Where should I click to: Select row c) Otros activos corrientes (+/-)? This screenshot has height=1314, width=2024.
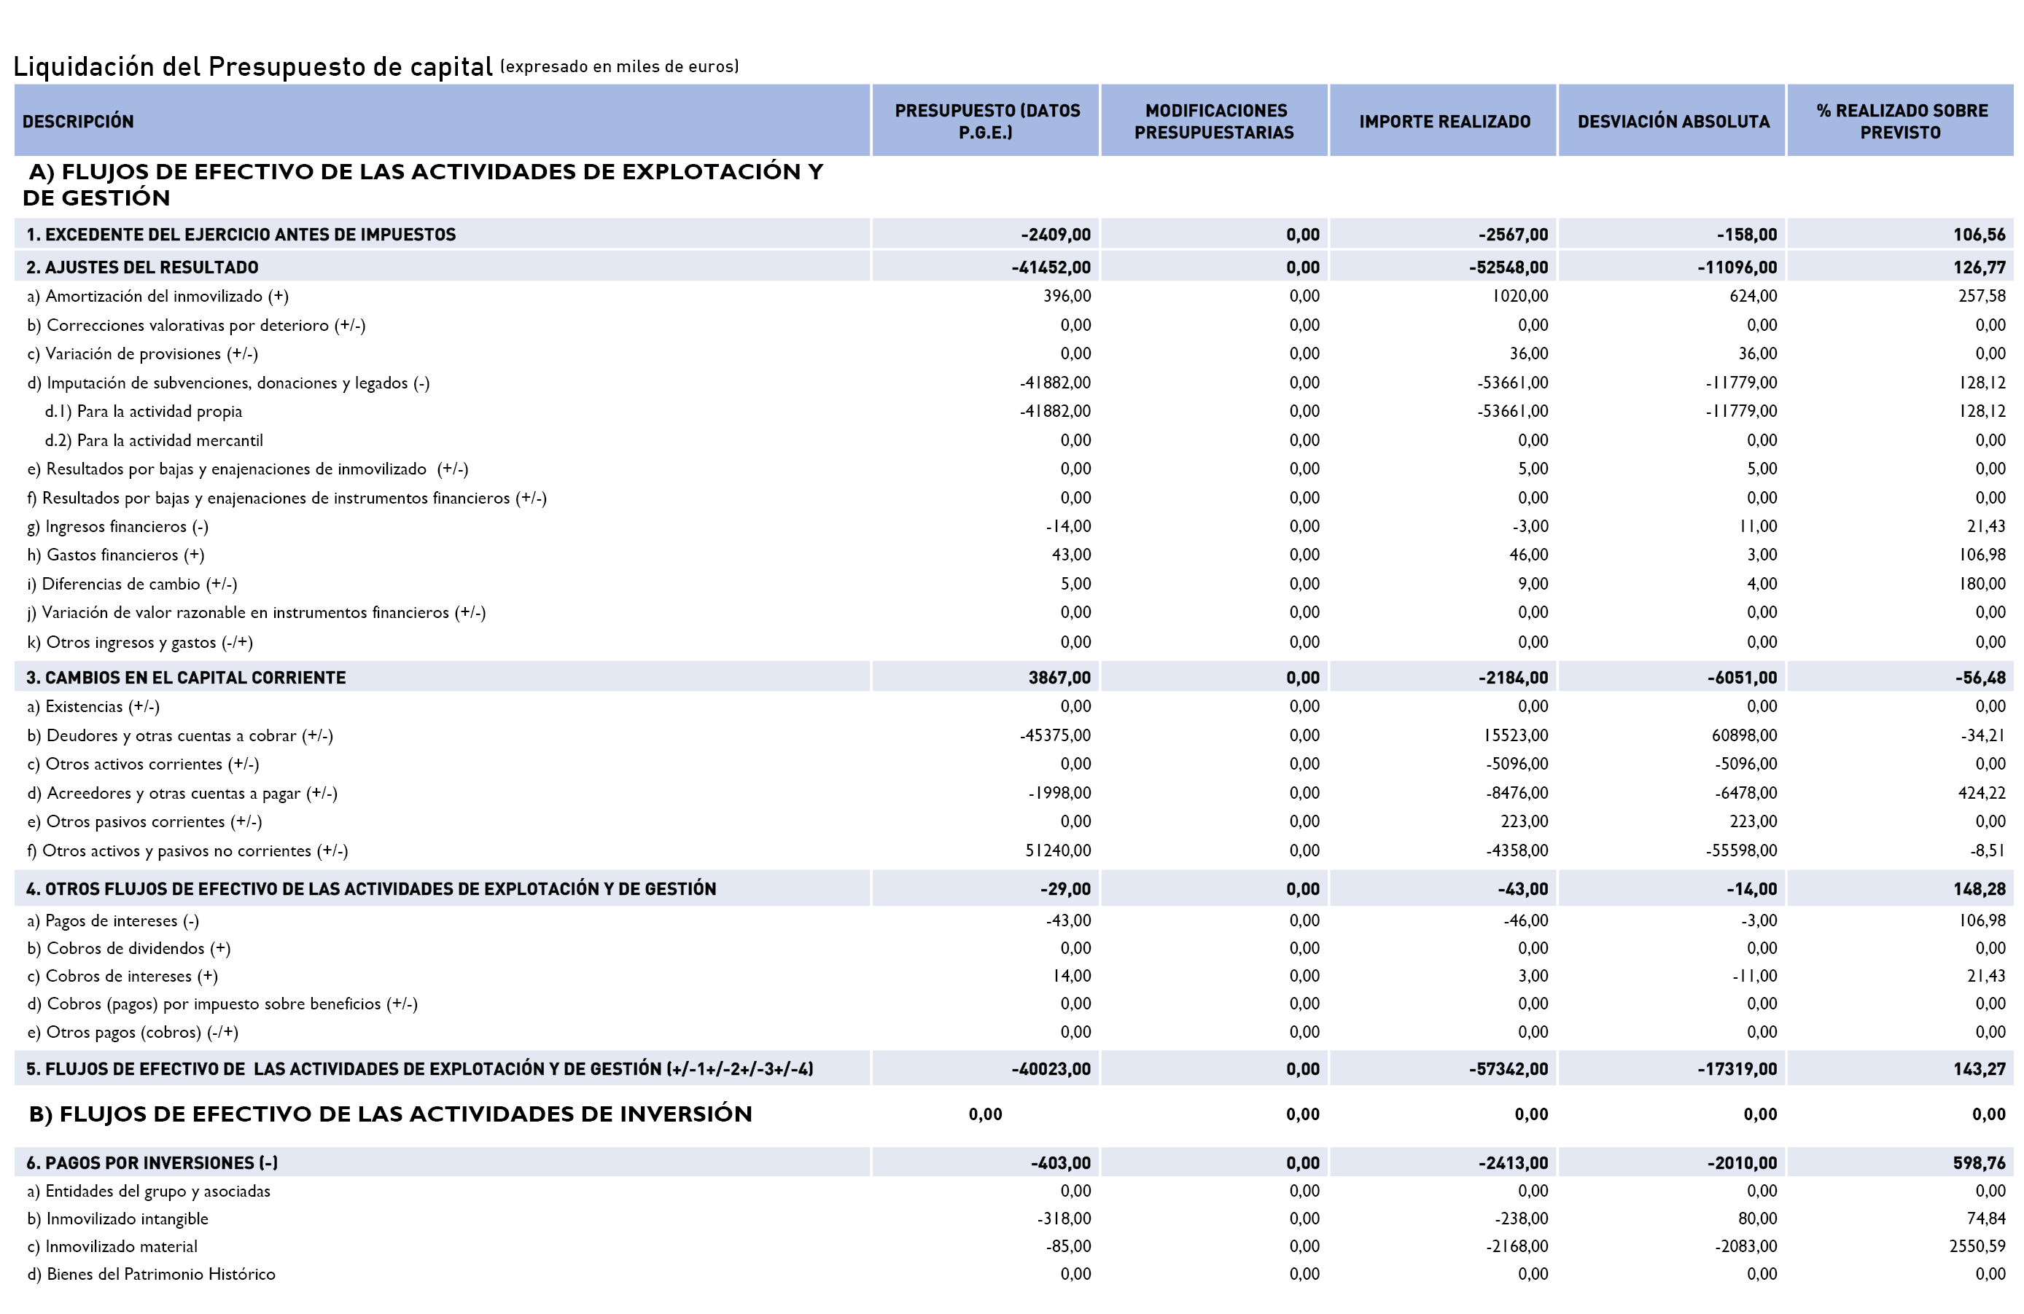coord(1013,764)
